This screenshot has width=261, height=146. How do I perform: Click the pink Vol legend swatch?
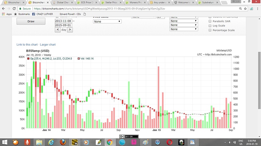(x=79, y=58)
